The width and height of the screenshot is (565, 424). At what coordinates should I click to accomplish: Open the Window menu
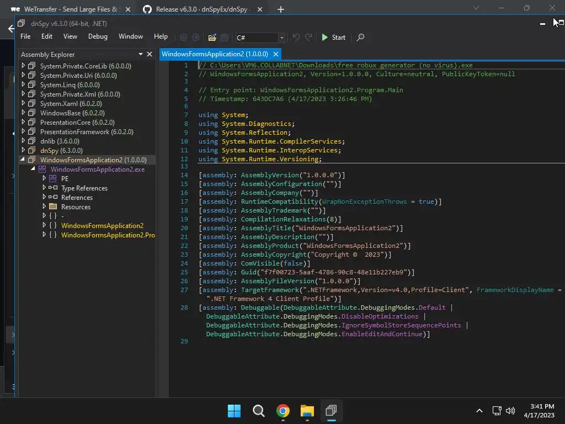point(130,36)
